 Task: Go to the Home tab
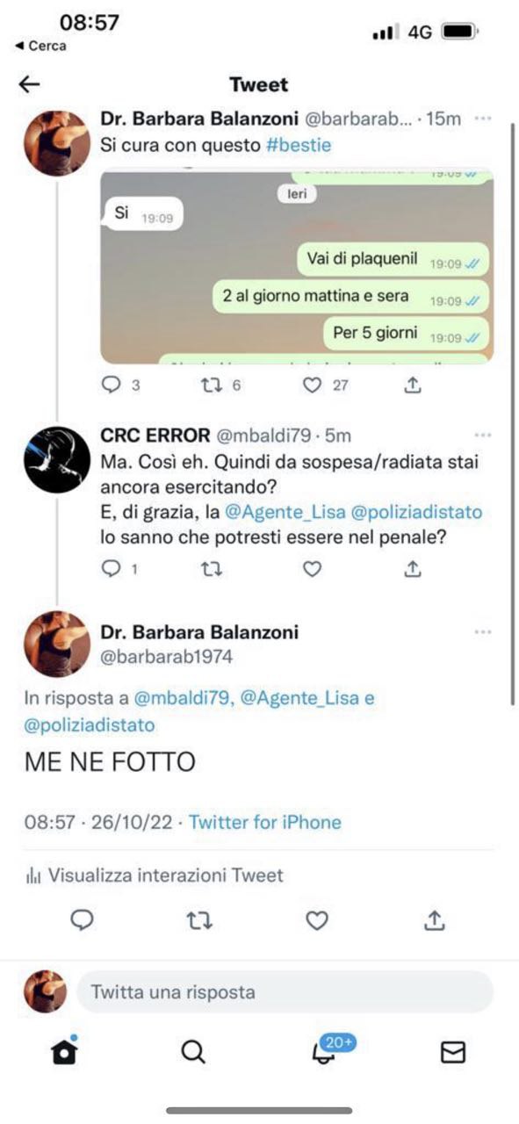[65, 1051]
